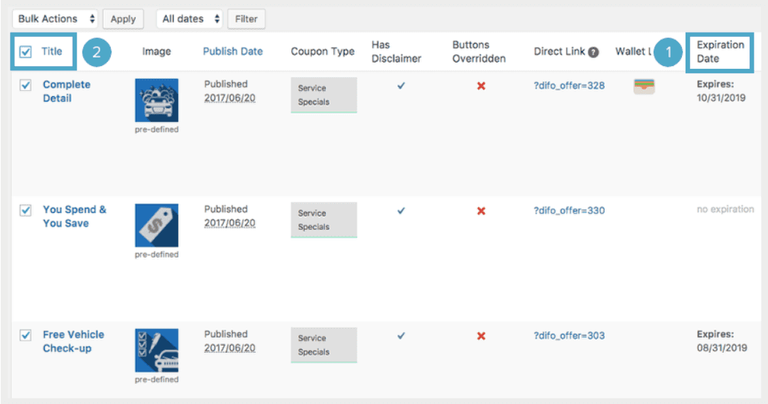
Task: Uncheck the Free Vehicle Check-up checkbox
Action: [x=26, y=335]
